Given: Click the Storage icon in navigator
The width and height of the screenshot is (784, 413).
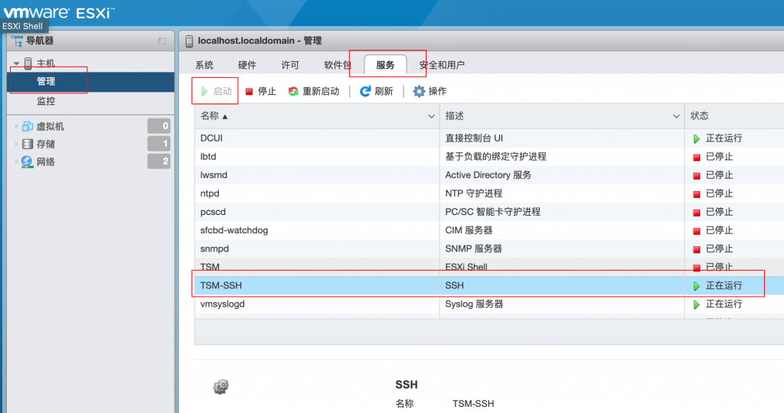Looking at the screenshot, I should point(28,144).
